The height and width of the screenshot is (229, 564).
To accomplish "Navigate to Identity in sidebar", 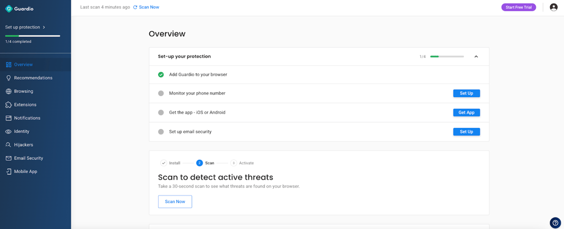I will (36, 131).
